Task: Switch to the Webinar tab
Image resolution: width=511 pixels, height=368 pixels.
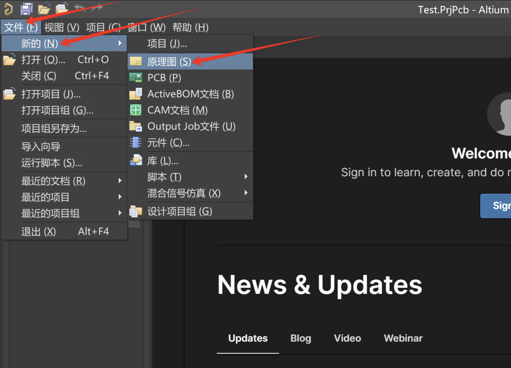Action: (403, 338)
